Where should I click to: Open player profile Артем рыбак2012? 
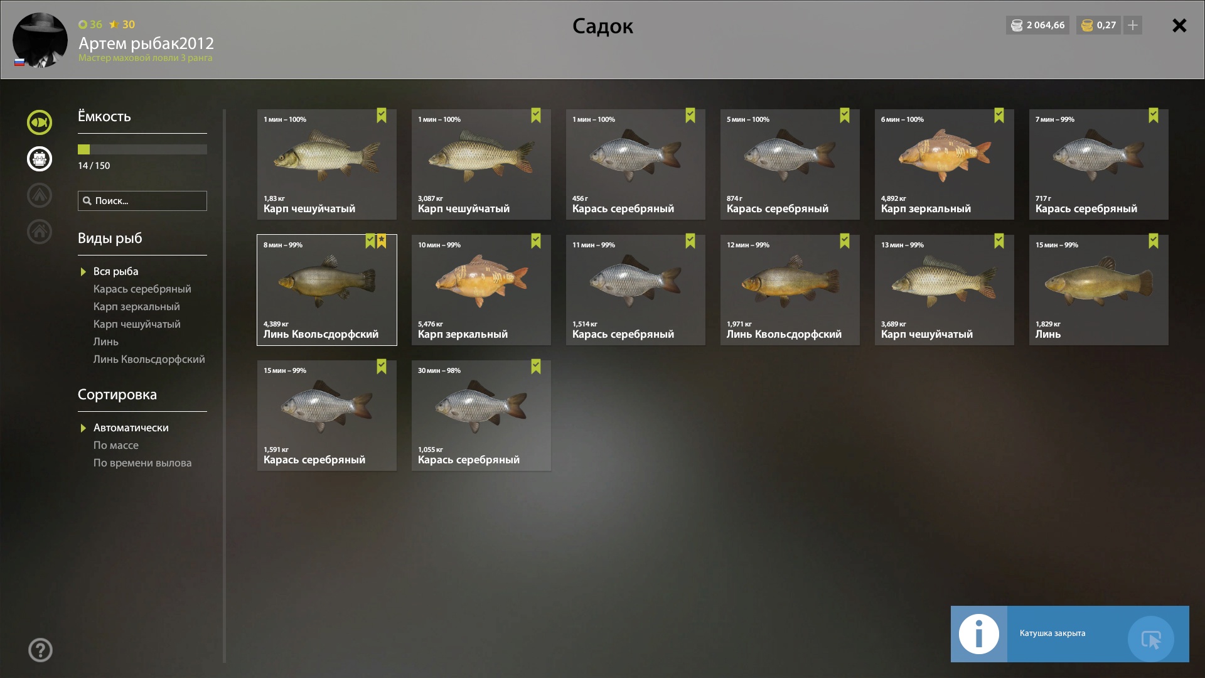[146, 43]
